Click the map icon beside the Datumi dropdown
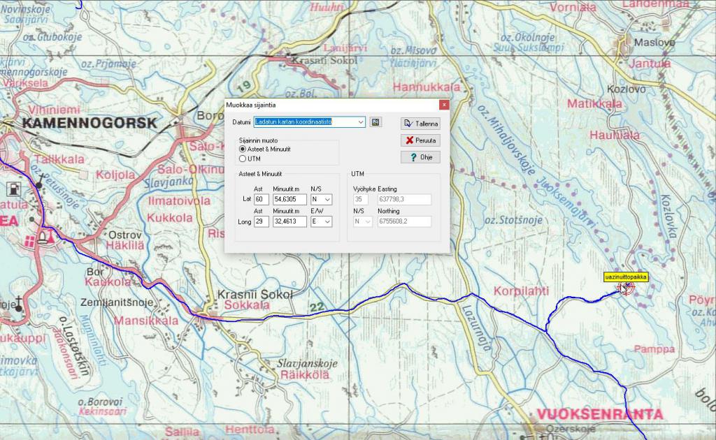 click(x=375, y=122)
